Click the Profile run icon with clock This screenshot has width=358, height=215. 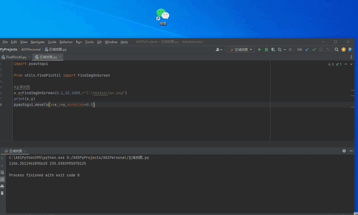[280, 49]
